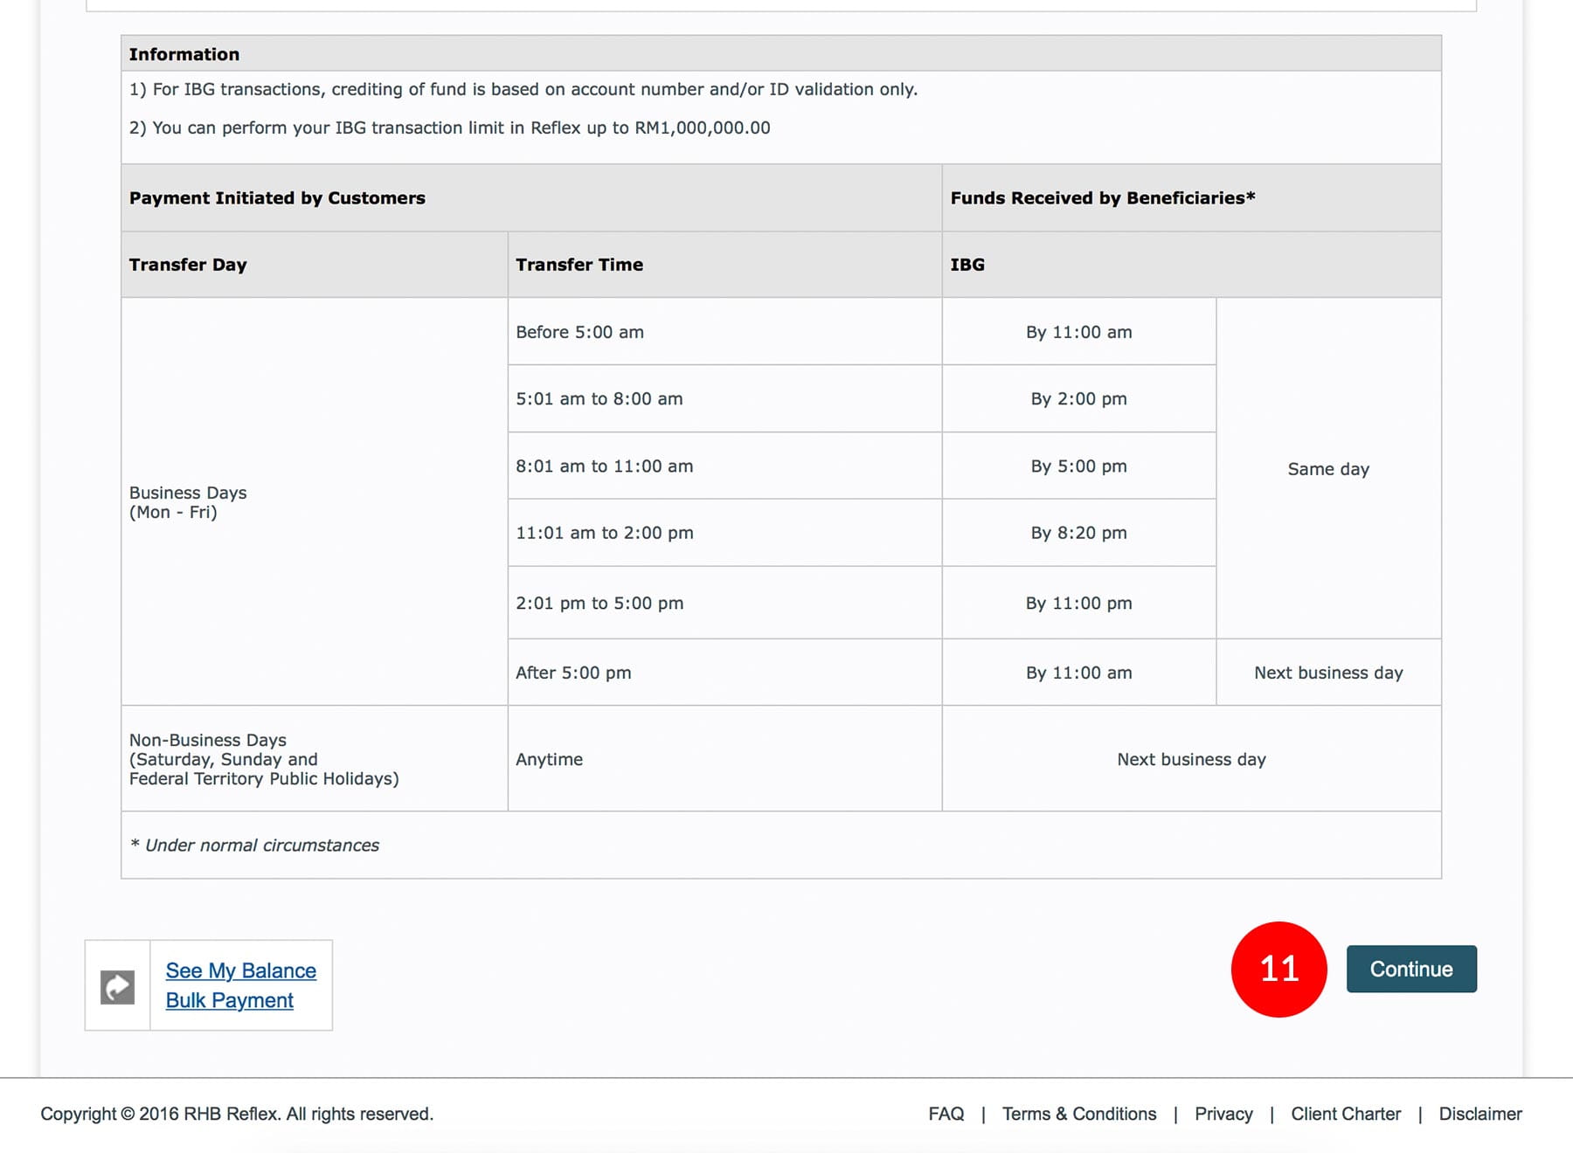
Task: Select the Transfer Day column header
Action: point(188,265)
